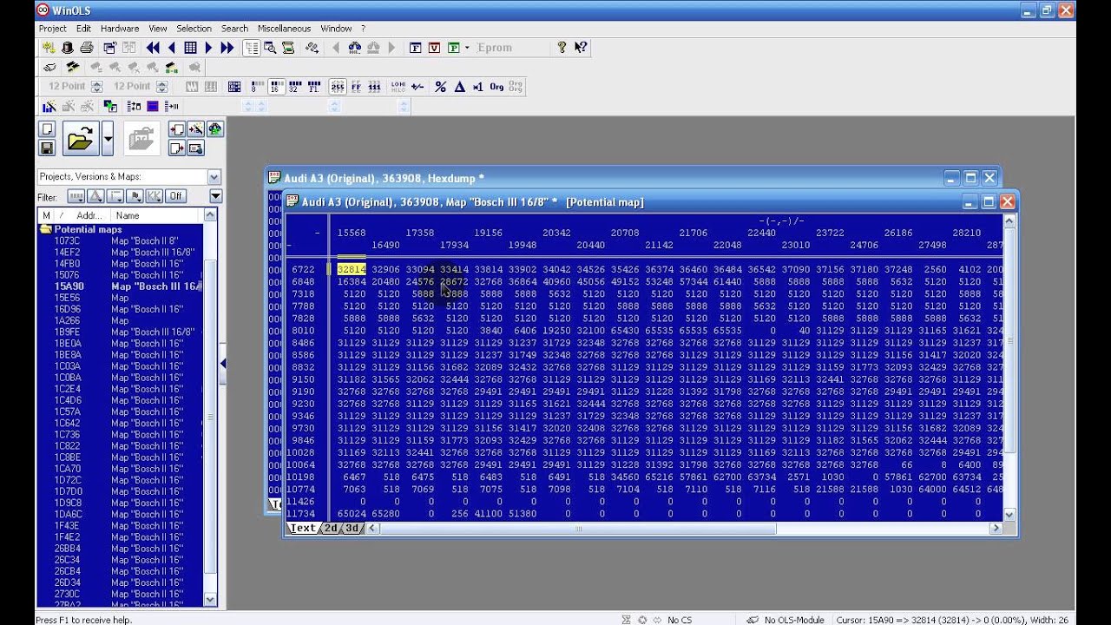Click the save floppy disk icon
The width and height of the screenshot is (1111, 625).
coord(47,148)
